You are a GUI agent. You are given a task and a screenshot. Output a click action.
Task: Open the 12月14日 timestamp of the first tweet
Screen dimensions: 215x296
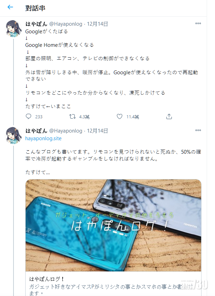tap(97, 24)
